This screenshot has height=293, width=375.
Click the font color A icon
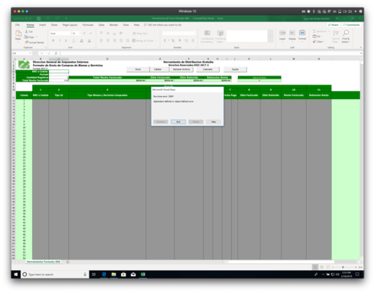click(x=90, y=40)
